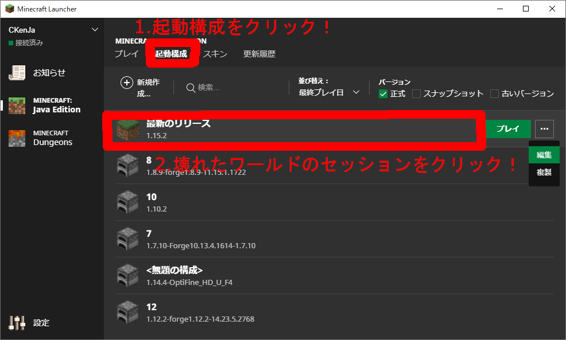Click the 新規作成 label
This screenshot has height=340, width=566.
click(148, 88)
